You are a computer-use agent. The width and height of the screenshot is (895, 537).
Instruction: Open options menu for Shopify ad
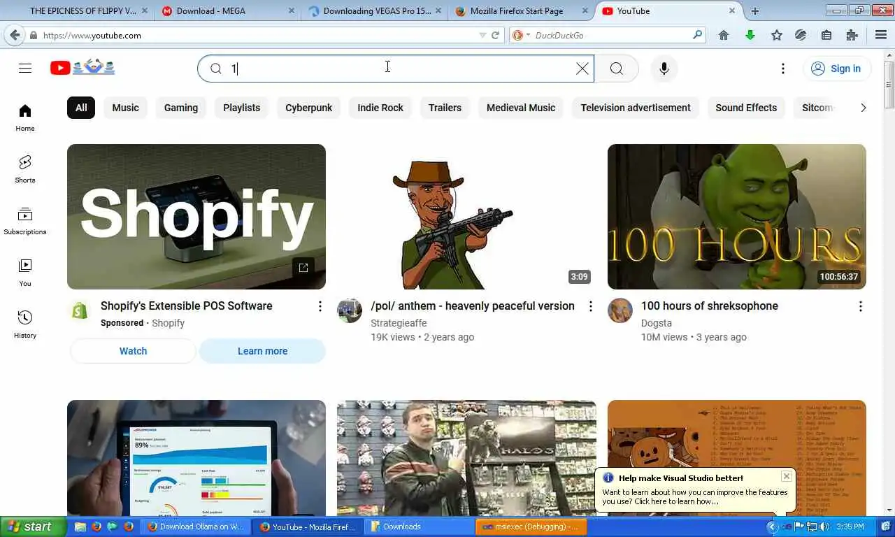click(x=320, y=306)
